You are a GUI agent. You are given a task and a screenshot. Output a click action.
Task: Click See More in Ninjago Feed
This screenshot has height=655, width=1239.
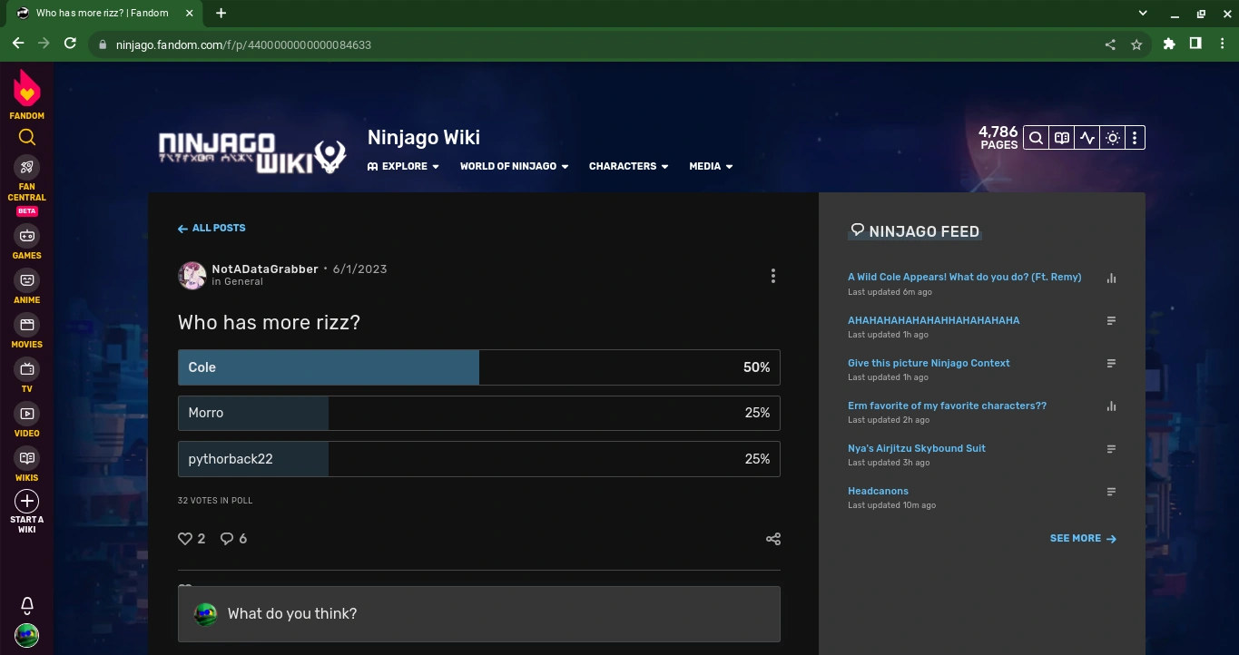1082,539
